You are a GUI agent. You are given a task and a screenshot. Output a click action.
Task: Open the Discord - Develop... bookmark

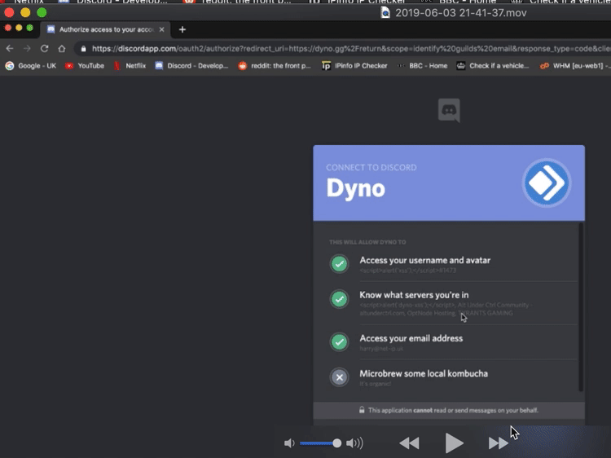pyautogui.click(x=191, y=66)
